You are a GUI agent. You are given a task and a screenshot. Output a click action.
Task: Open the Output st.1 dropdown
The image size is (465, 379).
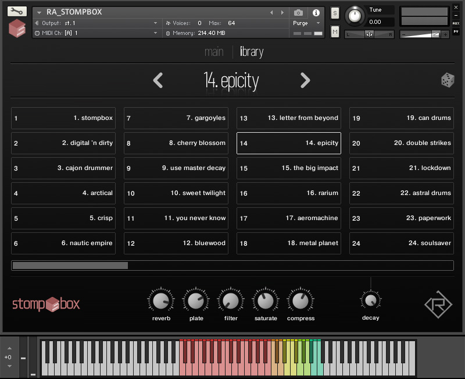coord(96,23)
